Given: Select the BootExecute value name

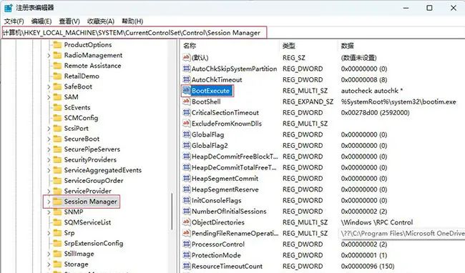Looking at the screenshot, I should tap(210, 91).
